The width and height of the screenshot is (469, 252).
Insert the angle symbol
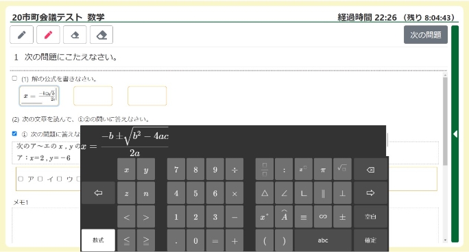pyautogui.click(x=284, y=193)
